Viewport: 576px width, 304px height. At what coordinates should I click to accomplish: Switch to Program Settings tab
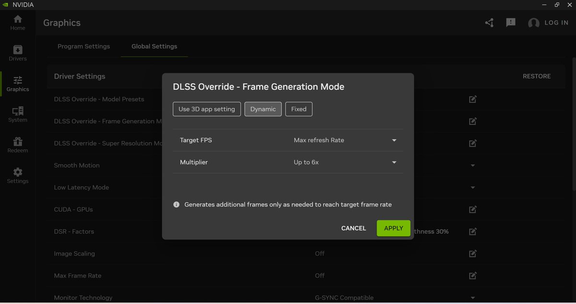pyautogui.click(x=84, y=47)
